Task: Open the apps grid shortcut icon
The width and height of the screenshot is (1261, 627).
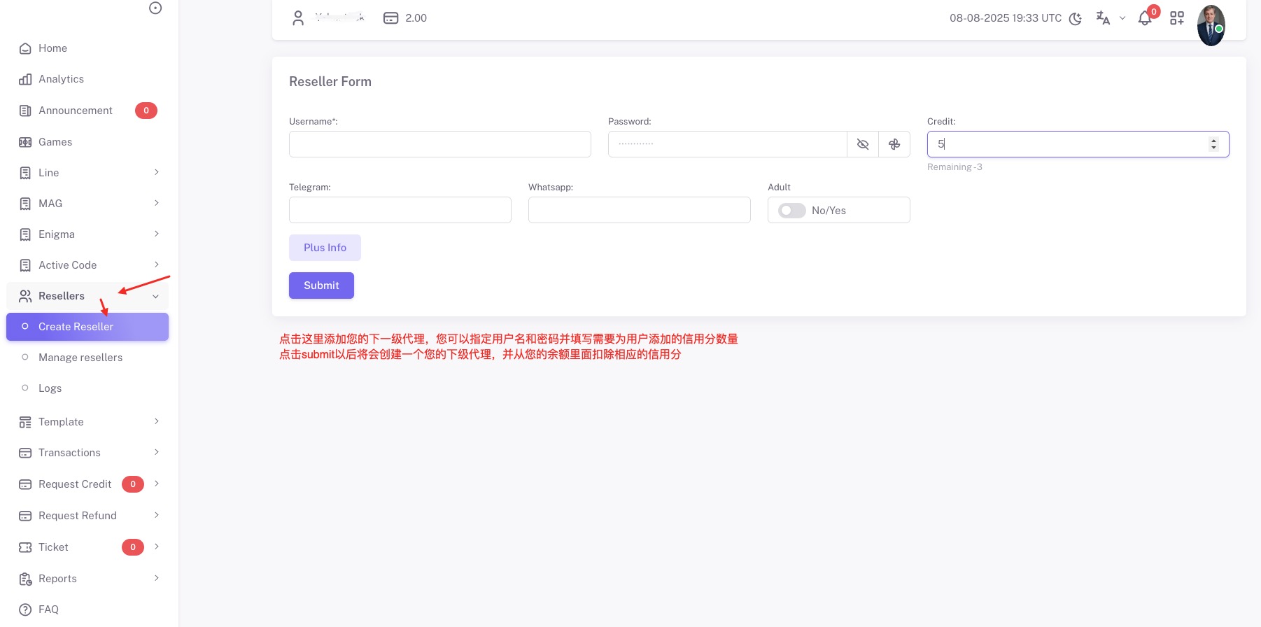Action: click(x=1177, y=18)
